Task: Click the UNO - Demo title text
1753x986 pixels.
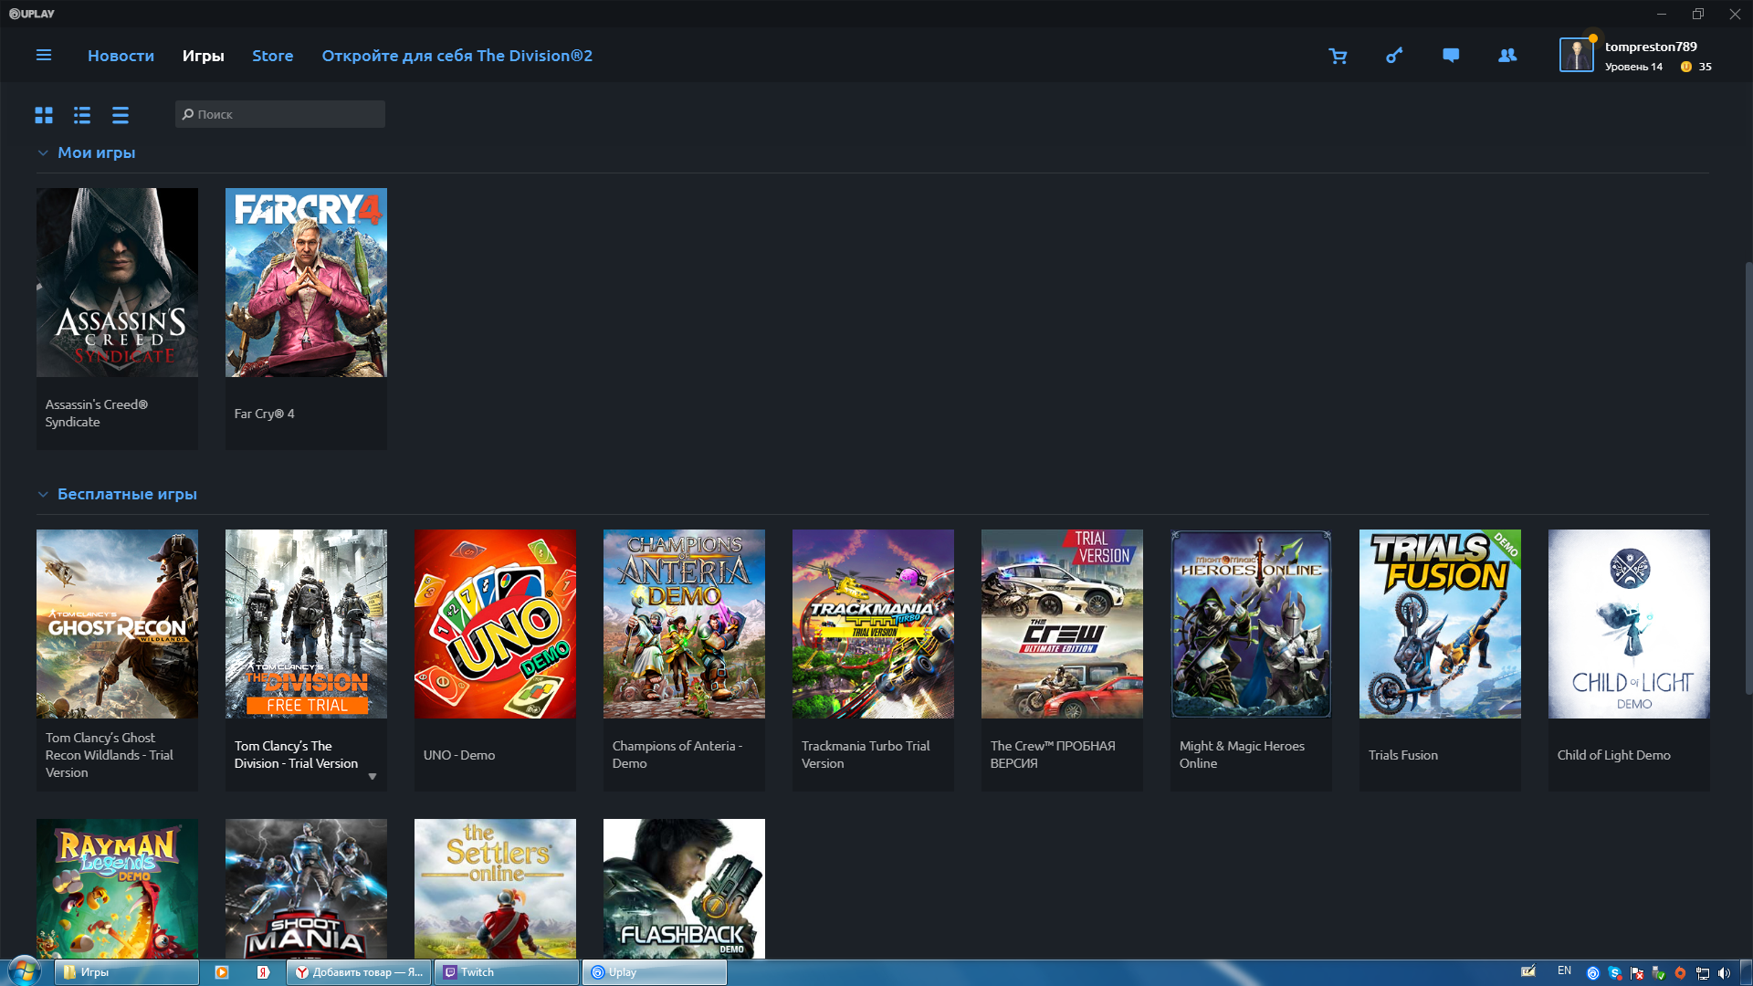Action: [x=459, y=755]
